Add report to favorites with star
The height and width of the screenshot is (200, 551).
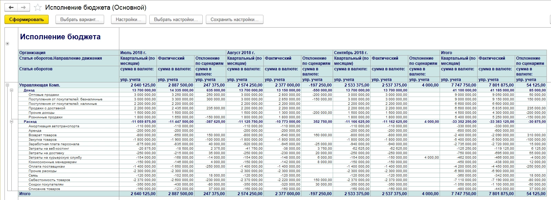click(x=38, y=8)
